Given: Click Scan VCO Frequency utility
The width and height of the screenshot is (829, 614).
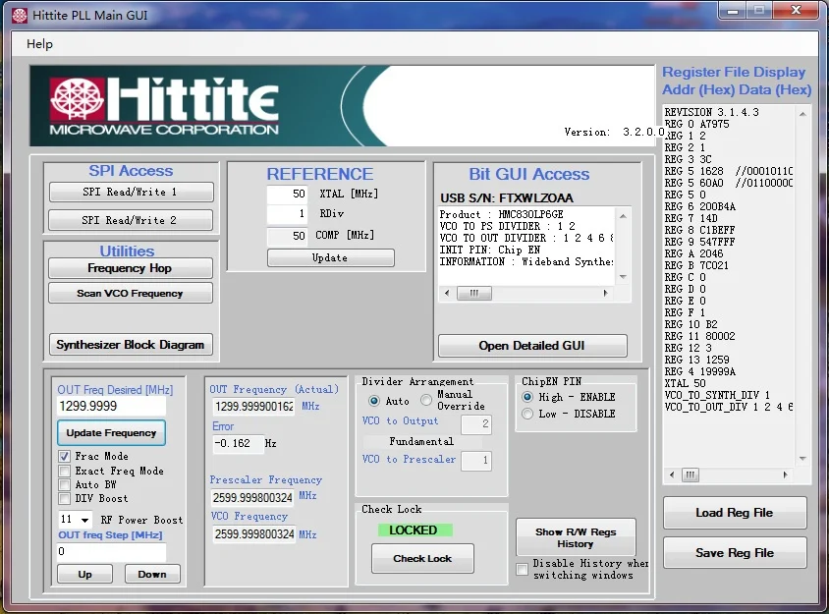Looking at the screenshot, I should [x=131, y=293].
